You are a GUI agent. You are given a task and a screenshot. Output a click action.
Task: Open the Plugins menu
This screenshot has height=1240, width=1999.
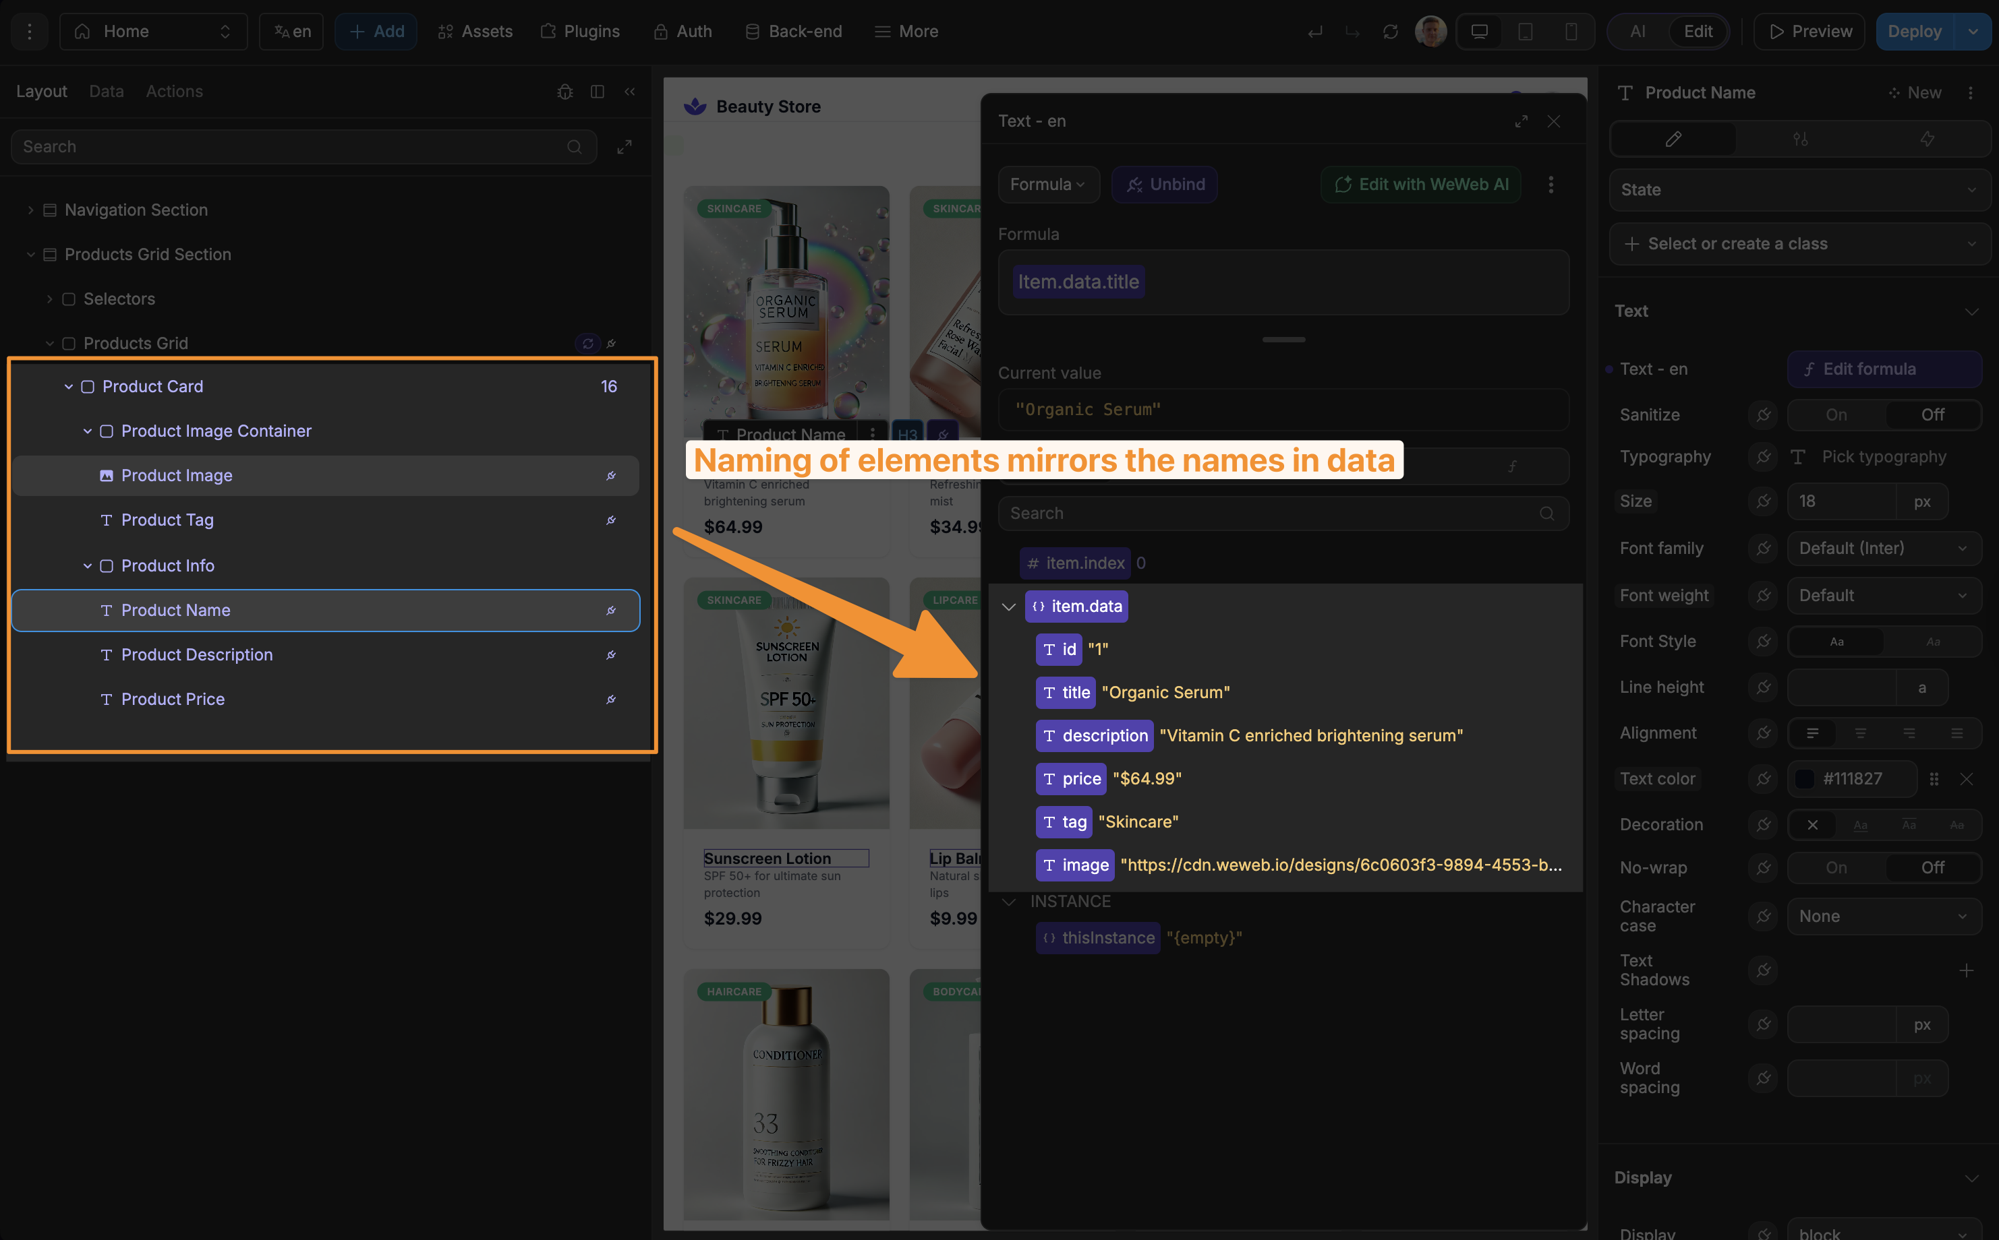pyautogui.click(x=580, y=32)
